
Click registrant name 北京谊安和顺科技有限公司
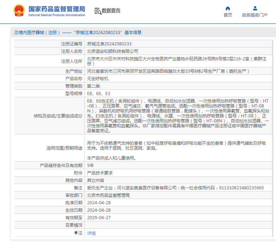112,51
